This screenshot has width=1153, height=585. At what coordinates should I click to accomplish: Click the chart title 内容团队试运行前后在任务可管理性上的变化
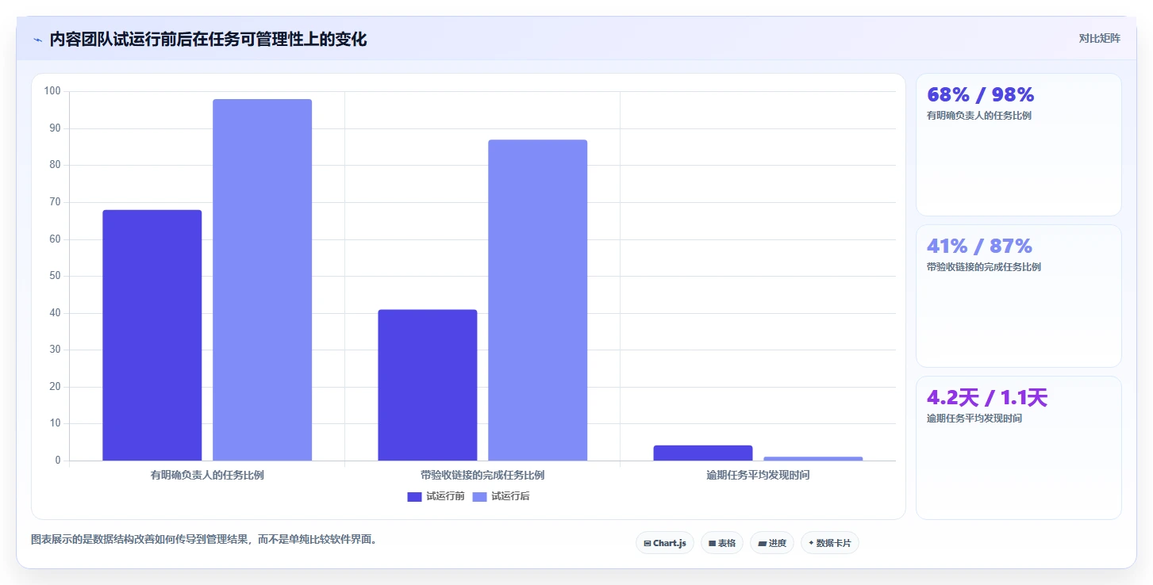209,40
